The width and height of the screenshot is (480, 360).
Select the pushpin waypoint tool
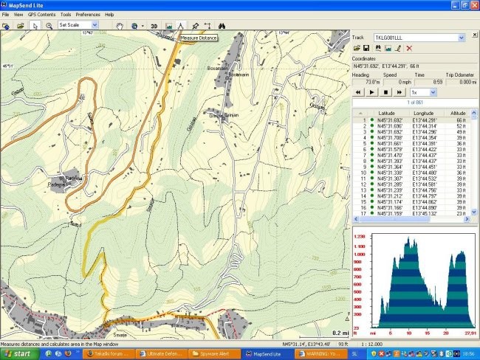tap(195, 26)
